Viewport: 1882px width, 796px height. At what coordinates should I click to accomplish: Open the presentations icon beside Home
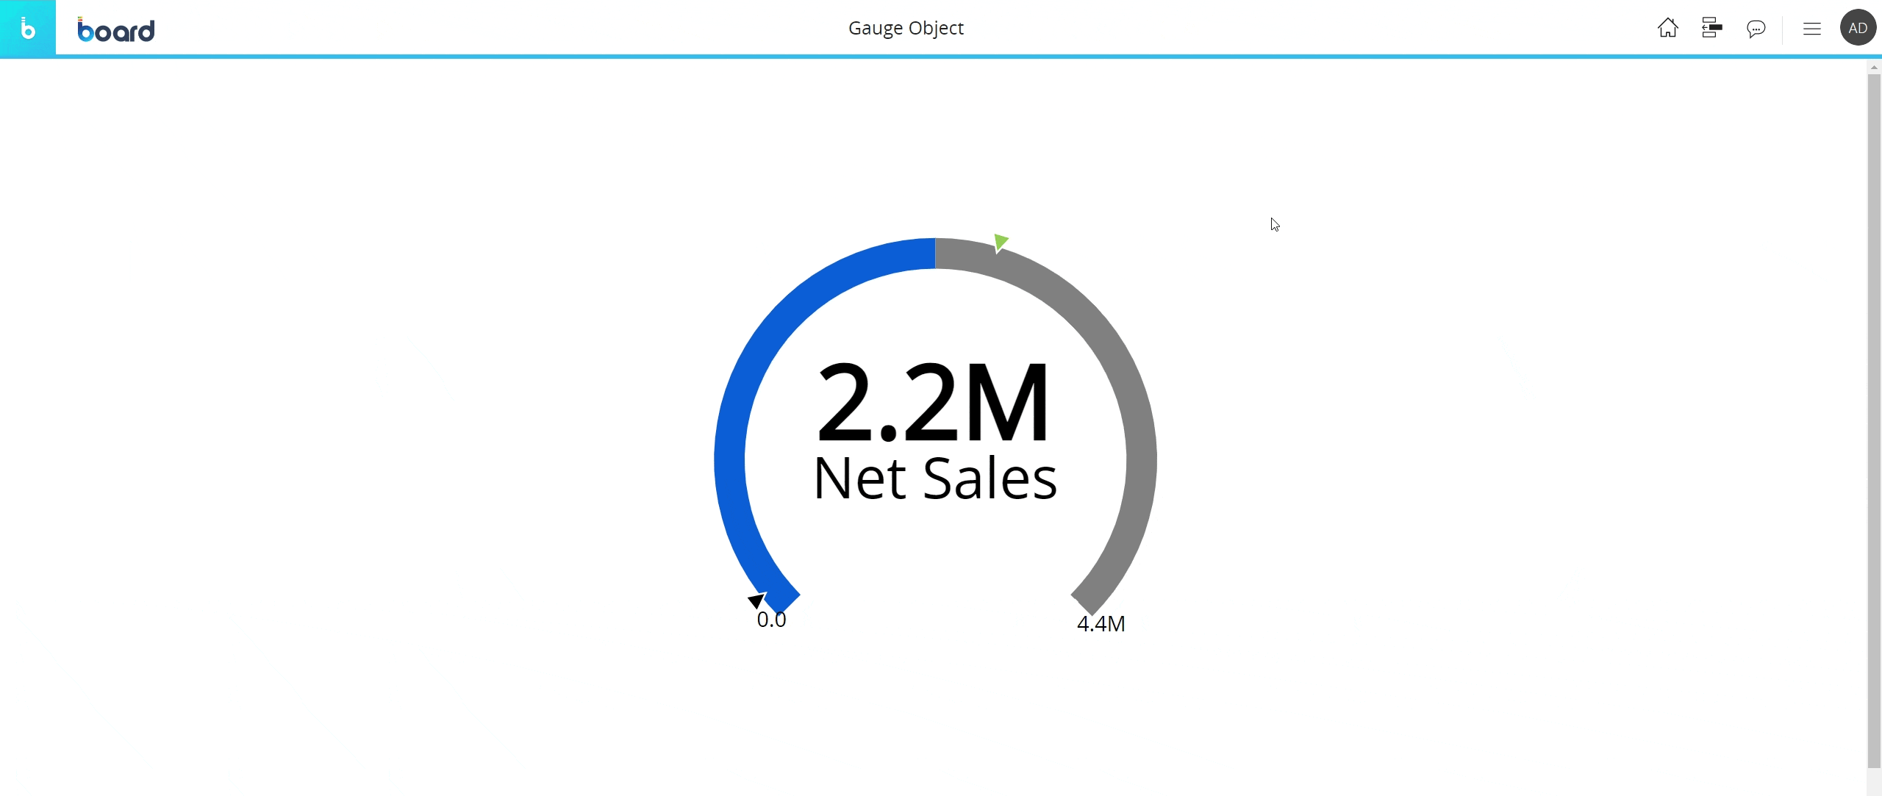1711,28
